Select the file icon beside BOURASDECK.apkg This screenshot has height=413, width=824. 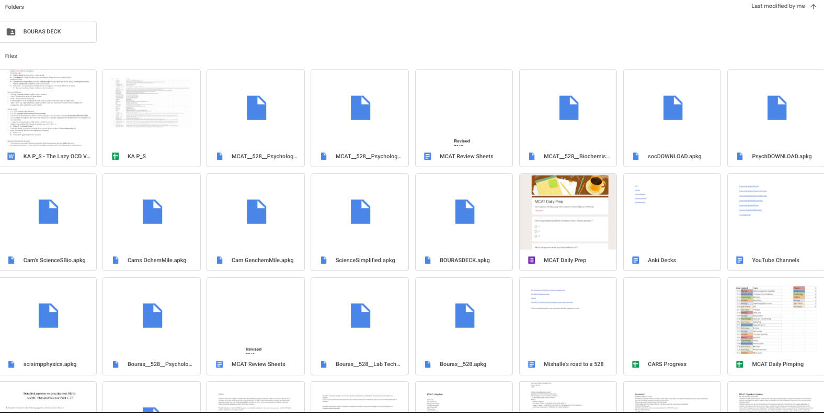tap(428, 260)
